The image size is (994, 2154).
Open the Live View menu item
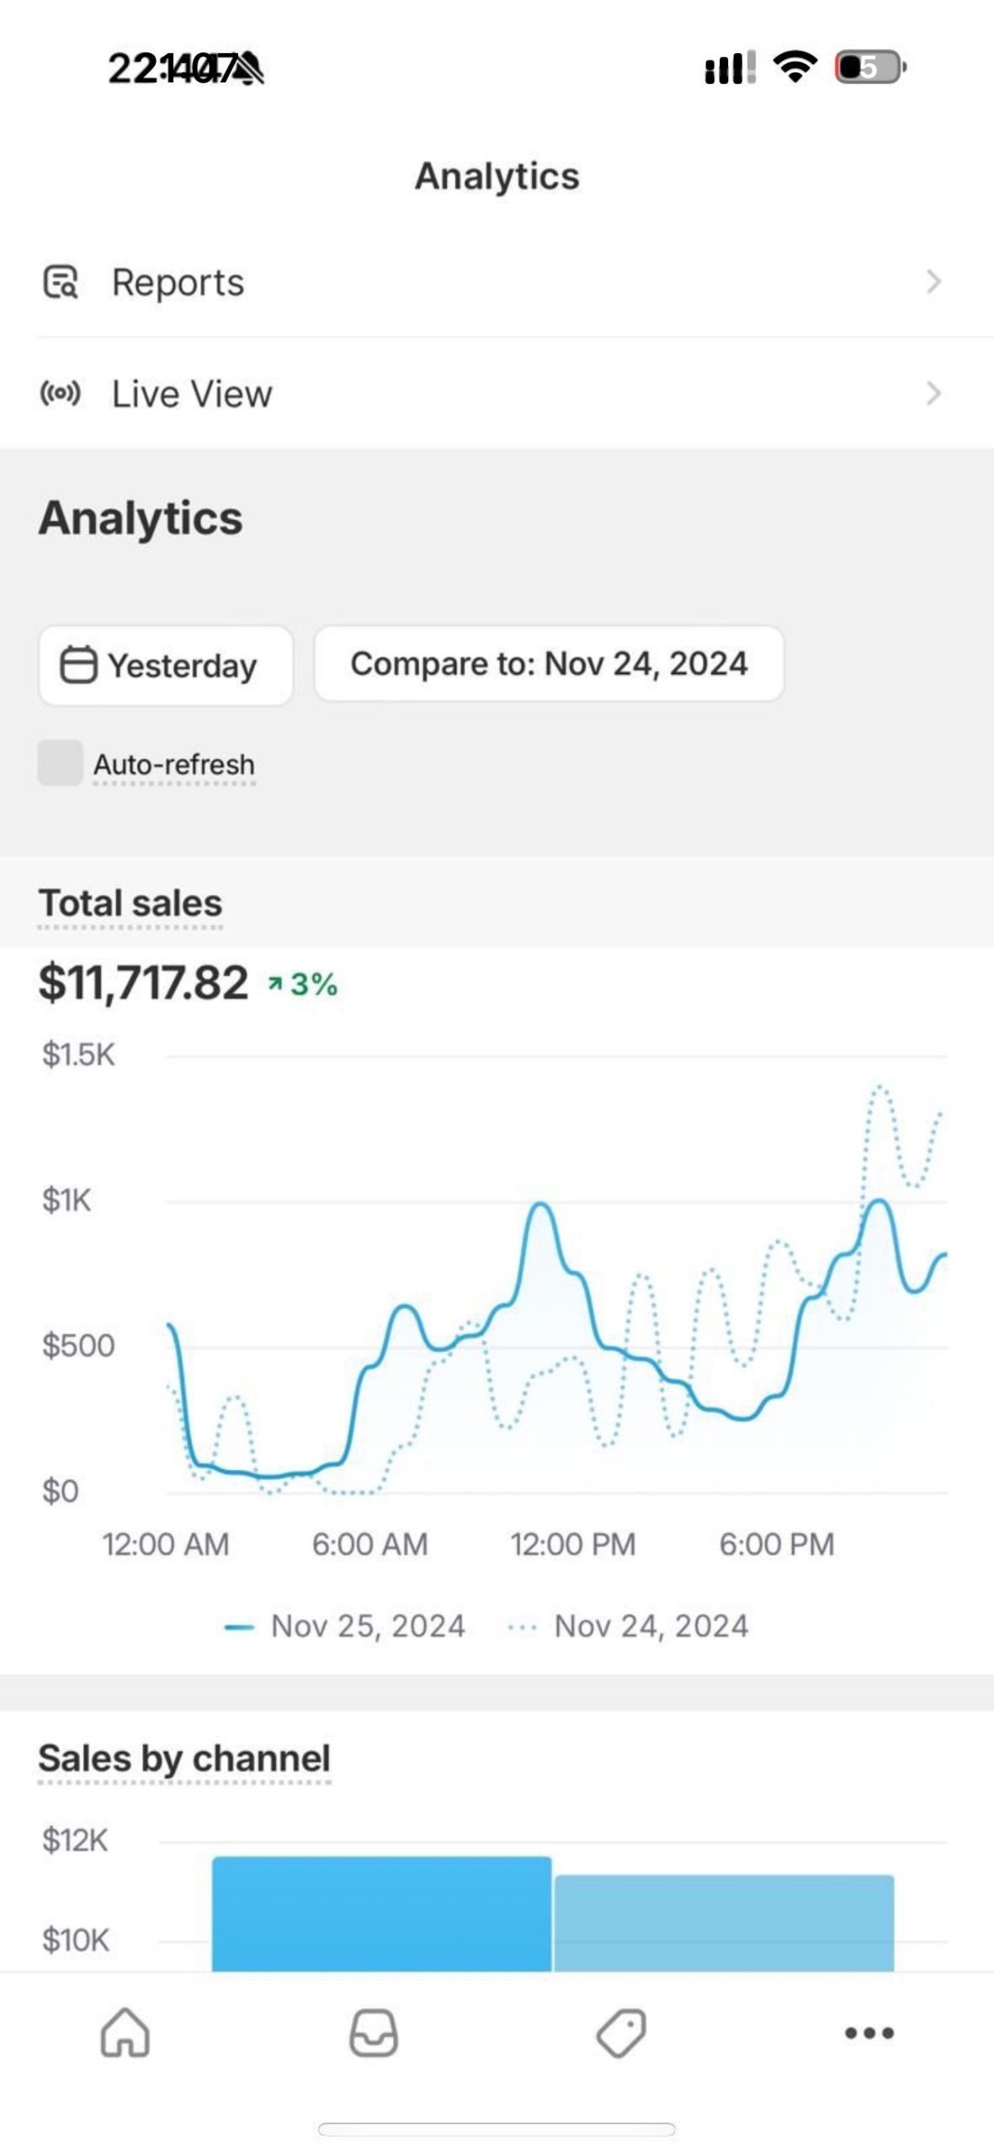[192, 394]
